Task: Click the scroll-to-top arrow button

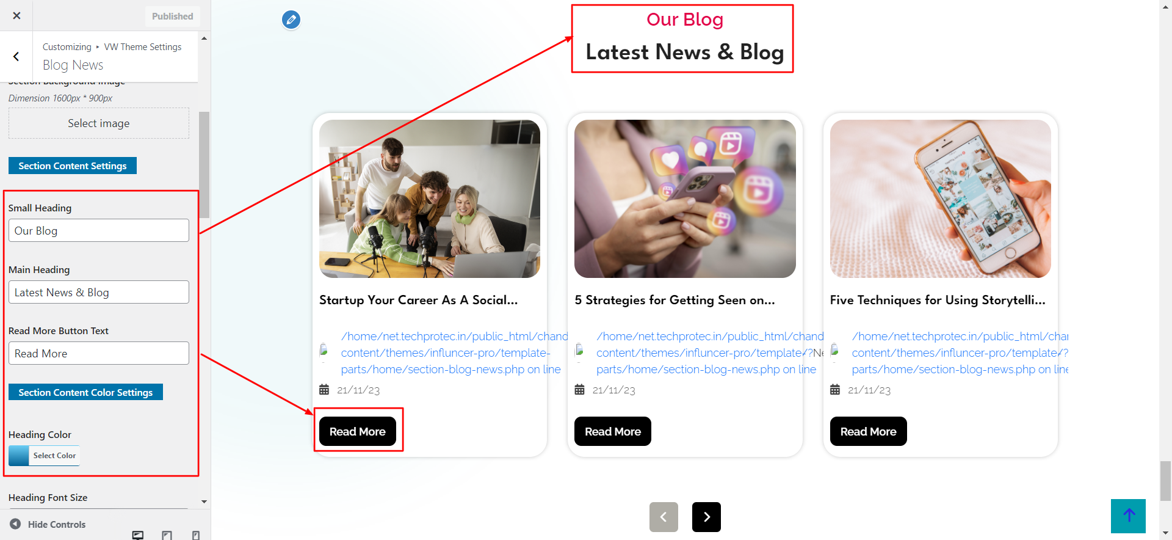Action: 1128,516
